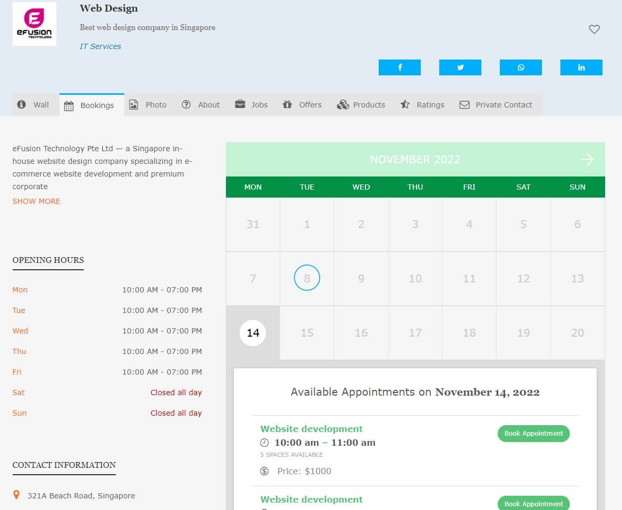
Task: Open second Website development service title
Action: (311, 499)
